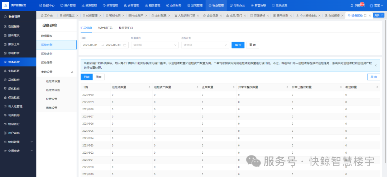The image size is (387, 177).
Task: Close the 投诉建议 page tab
Action: coord(77,15)
